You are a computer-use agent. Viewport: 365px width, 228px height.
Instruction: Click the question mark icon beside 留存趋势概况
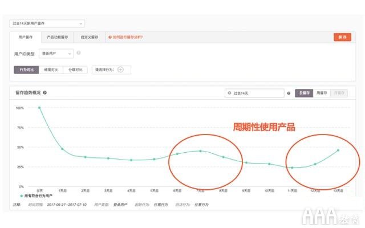[x=44, y=92]
